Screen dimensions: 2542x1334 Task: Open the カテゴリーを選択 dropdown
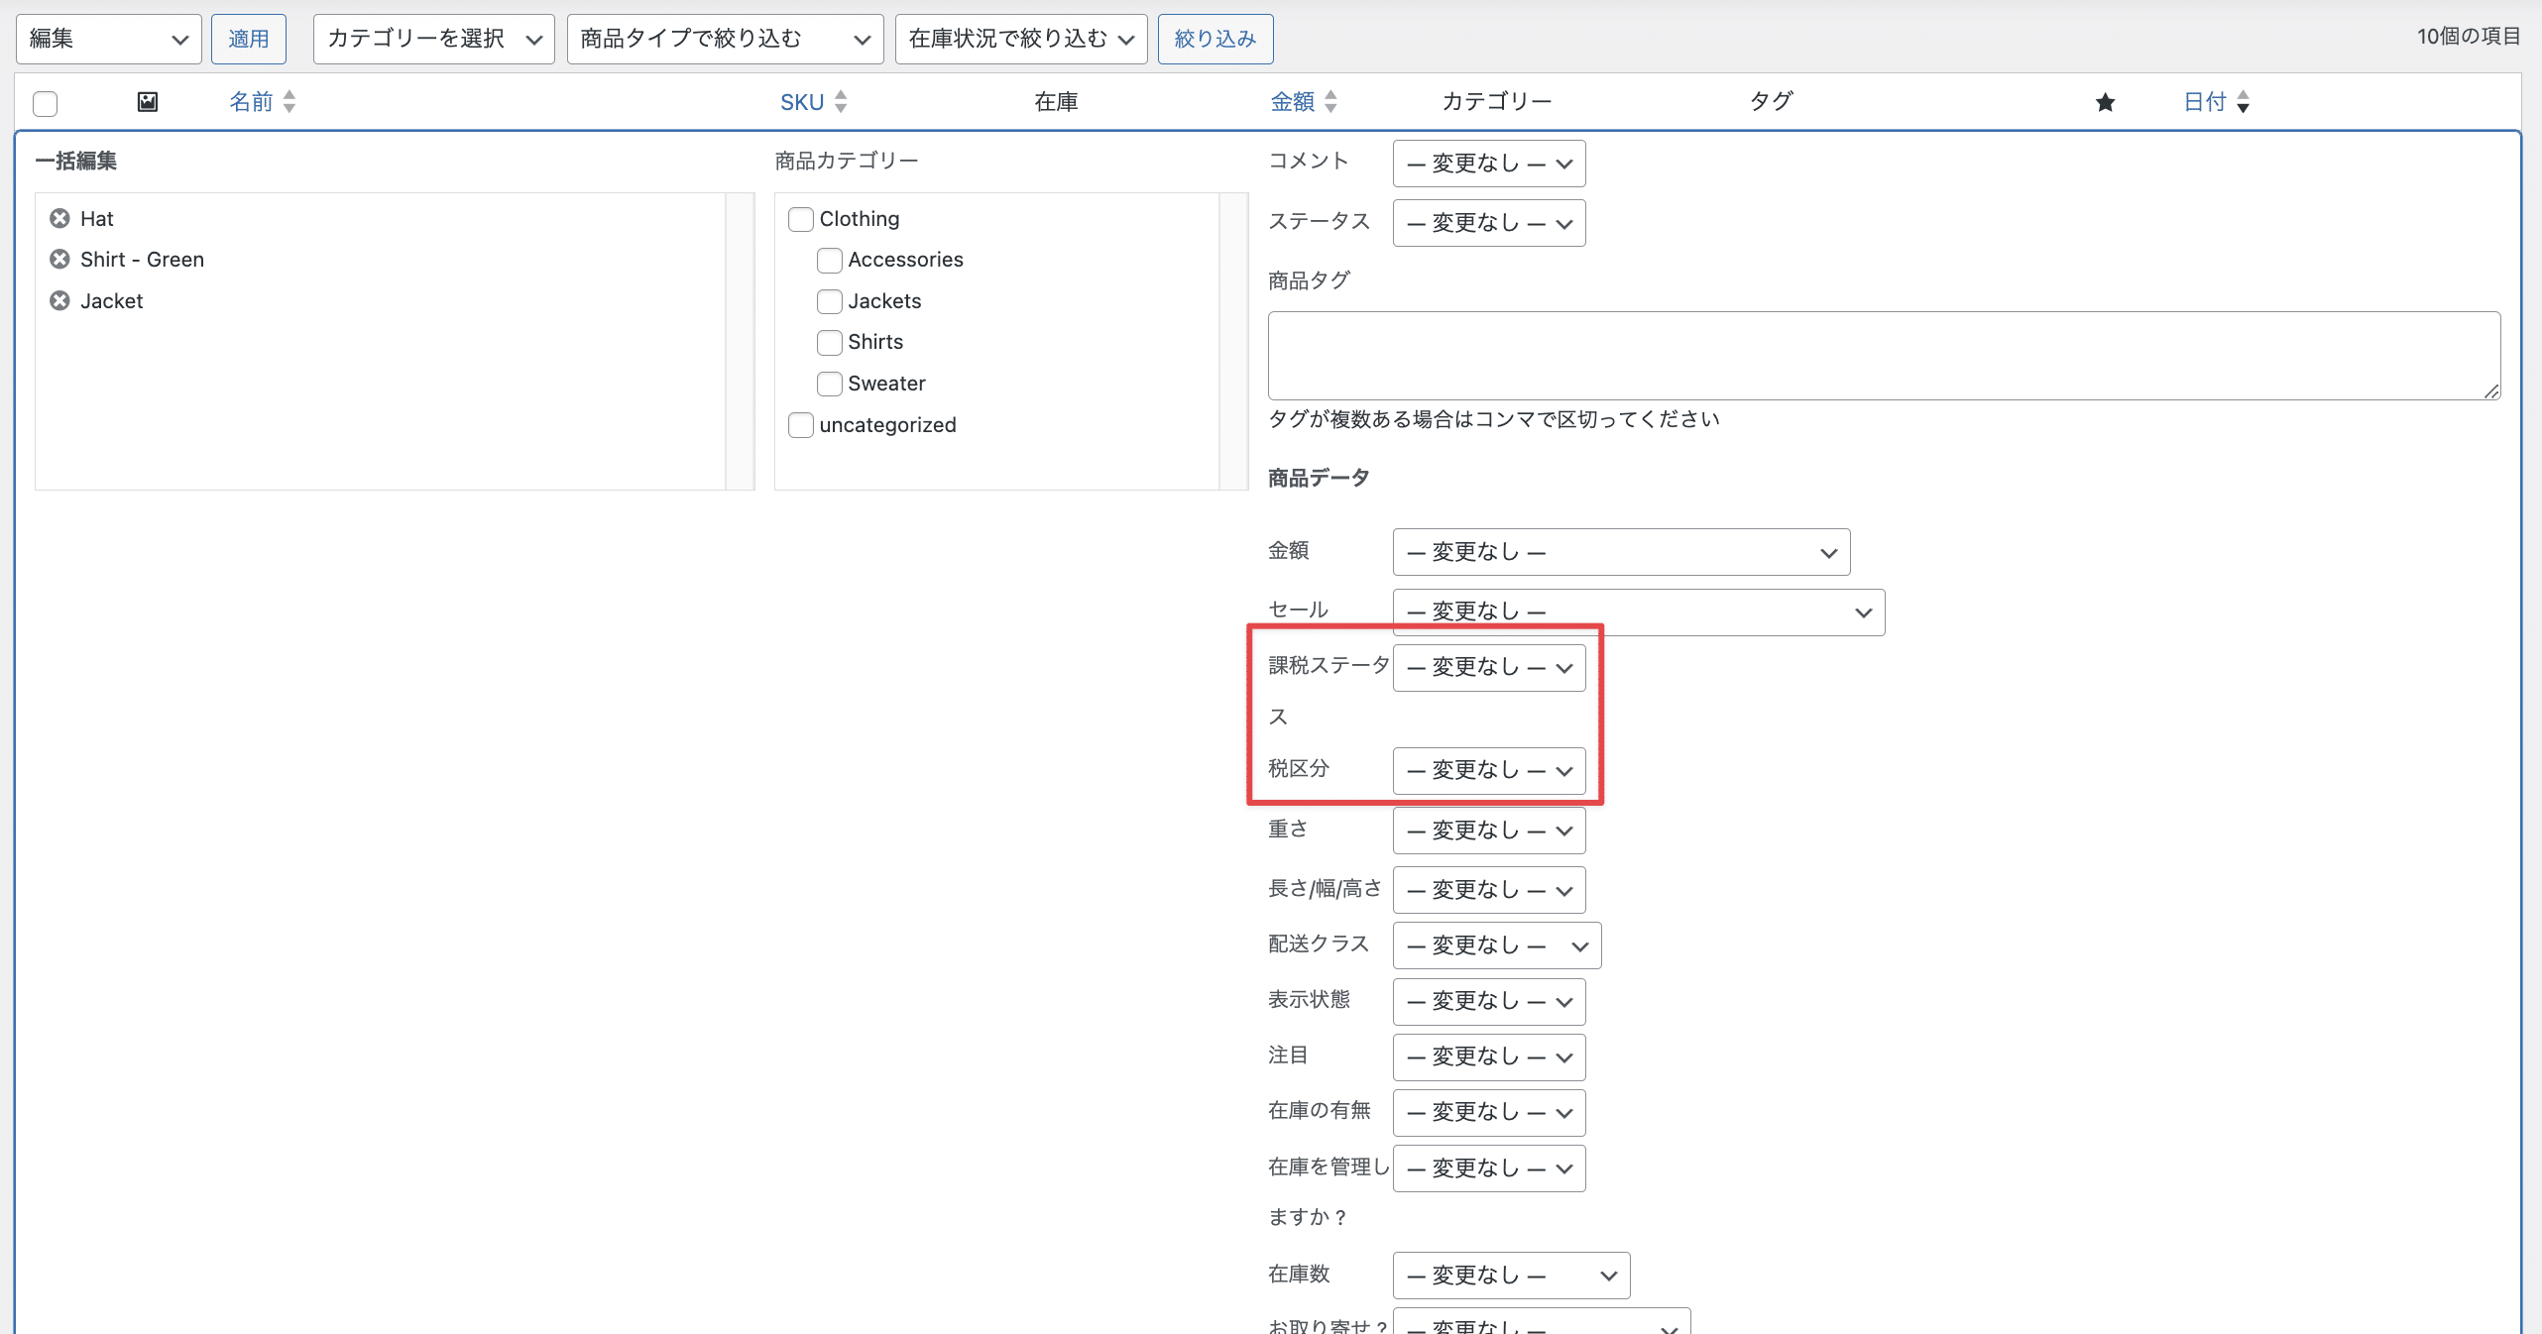pos(433,39)
